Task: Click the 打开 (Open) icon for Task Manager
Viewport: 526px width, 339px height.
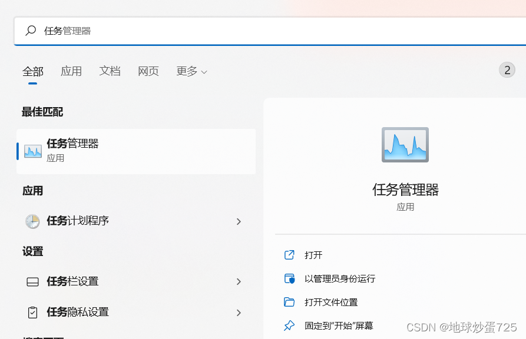Action: click(x=289, y=255)
